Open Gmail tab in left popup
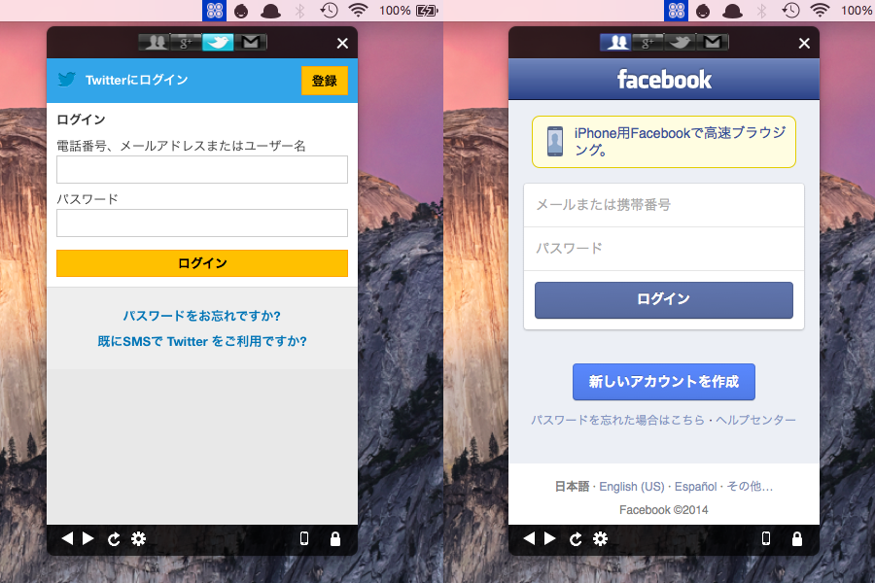 pyautogui.click(x=251, y=43)
